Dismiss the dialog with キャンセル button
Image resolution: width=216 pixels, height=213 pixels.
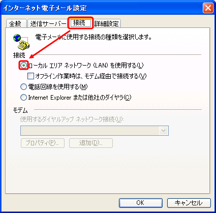[189, 203]
